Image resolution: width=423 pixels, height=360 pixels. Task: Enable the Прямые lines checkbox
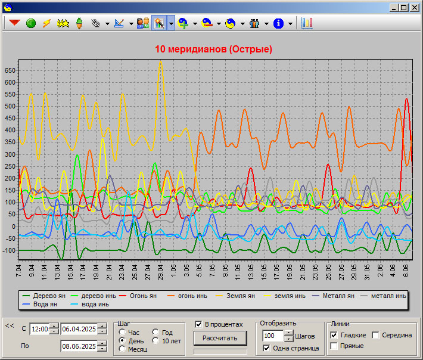(x=334, y=346)
